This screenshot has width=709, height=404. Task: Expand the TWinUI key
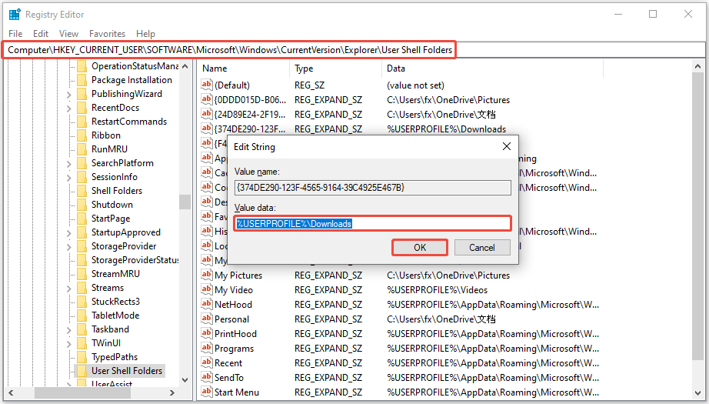[x=68, y=344]
